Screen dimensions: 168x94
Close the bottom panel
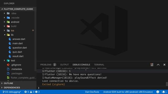(164, 65)
